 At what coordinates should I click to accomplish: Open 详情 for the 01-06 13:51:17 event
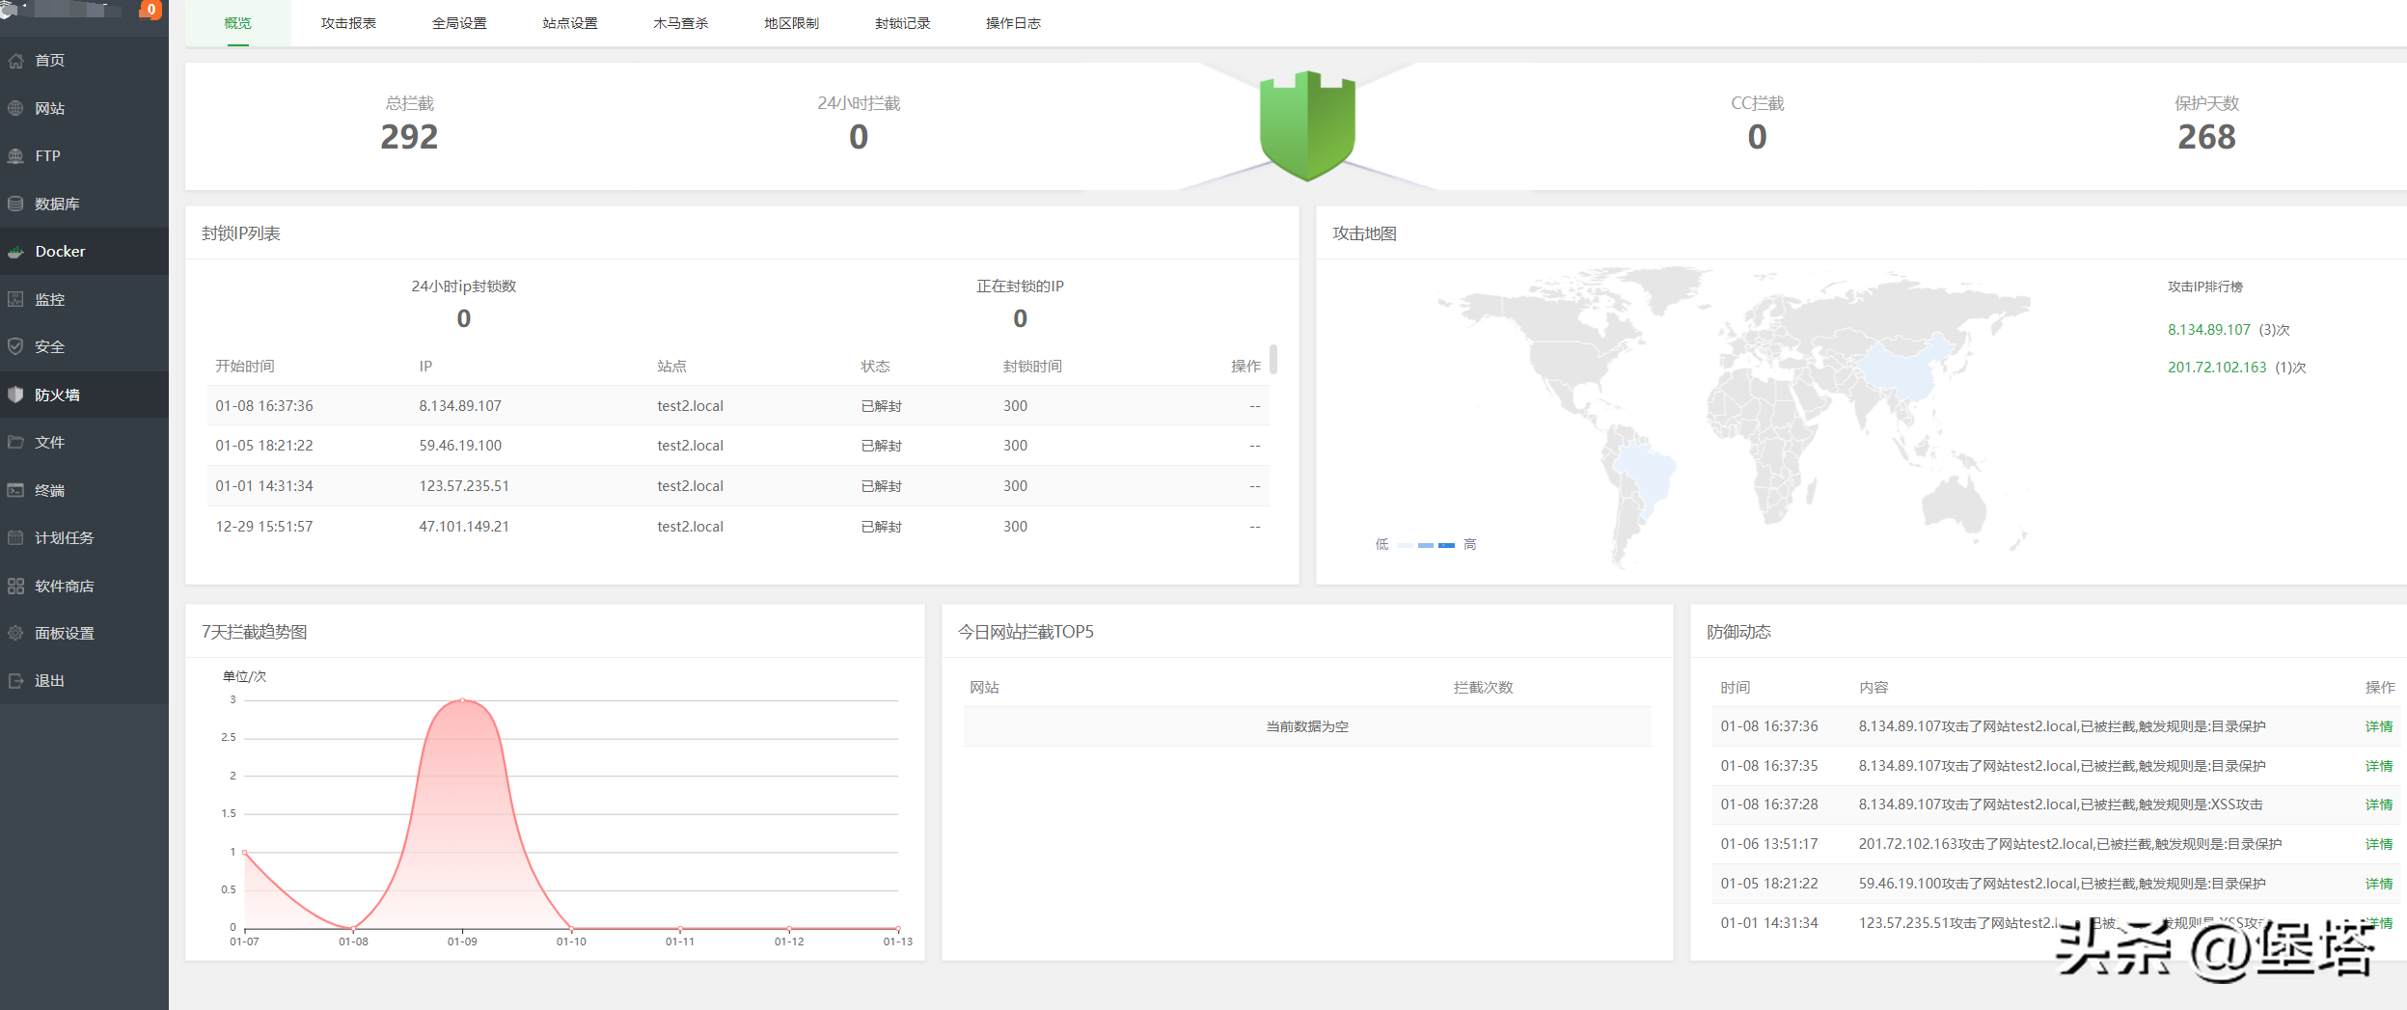pos(2378,844)
